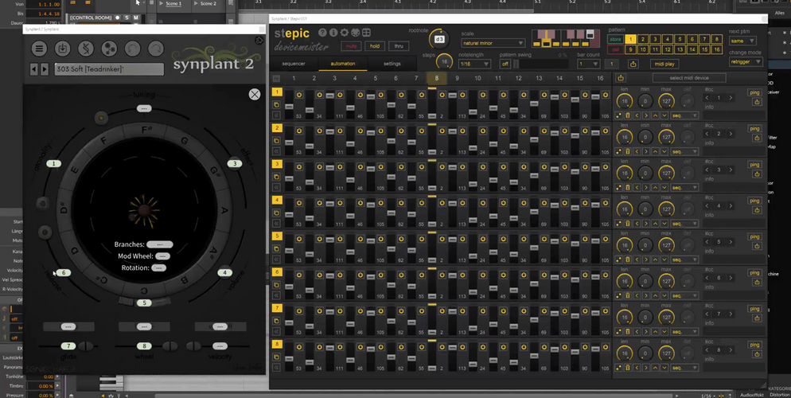Toggle Mute M on CONTROL ROOM track
791x398 pixels.
(136, 18)
